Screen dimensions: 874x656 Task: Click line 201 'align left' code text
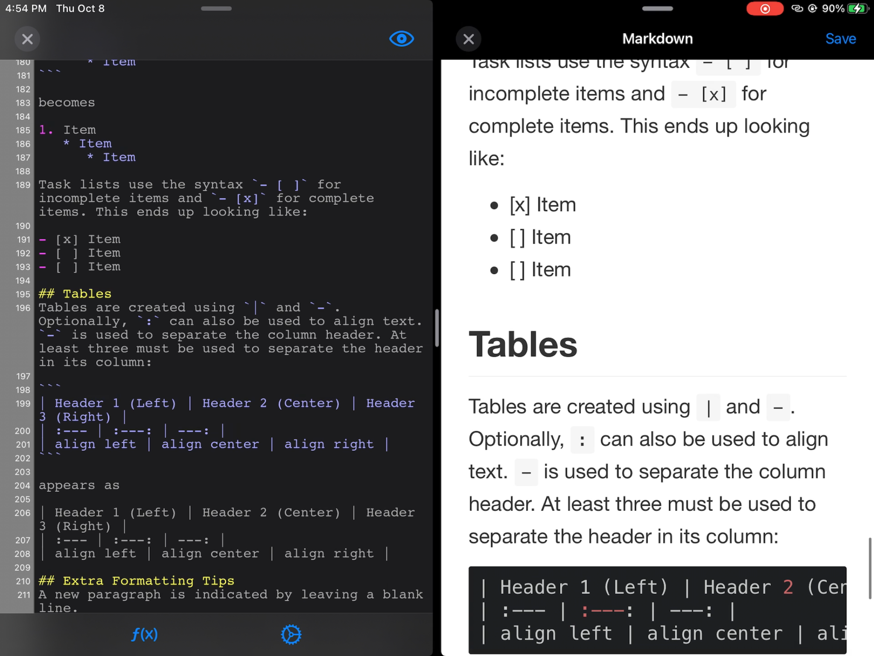click(96, 444)
